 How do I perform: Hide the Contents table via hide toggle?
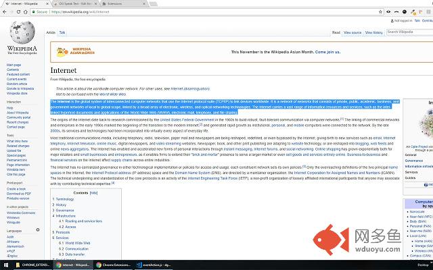point(93,193)
